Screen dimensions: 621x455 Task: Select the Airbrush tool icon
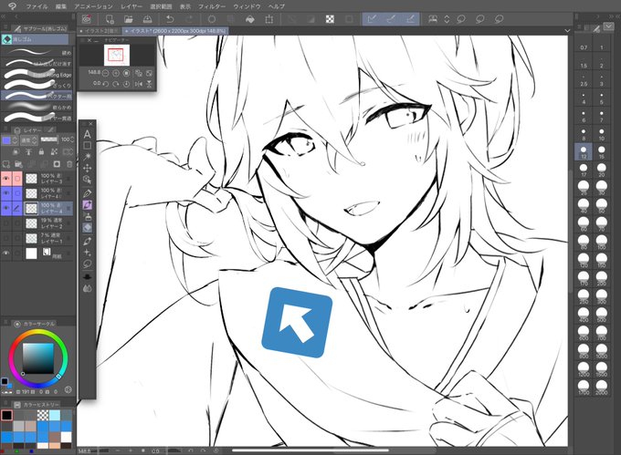point(87,216)
